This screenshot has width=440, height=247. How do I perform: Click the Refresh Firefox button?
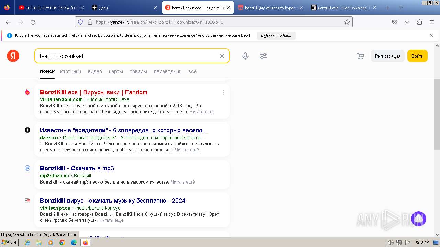tap(276, 36)
